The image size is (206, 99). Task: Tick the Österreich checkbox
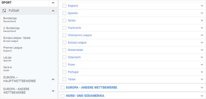pyautogui.click(x=64, y=57)
